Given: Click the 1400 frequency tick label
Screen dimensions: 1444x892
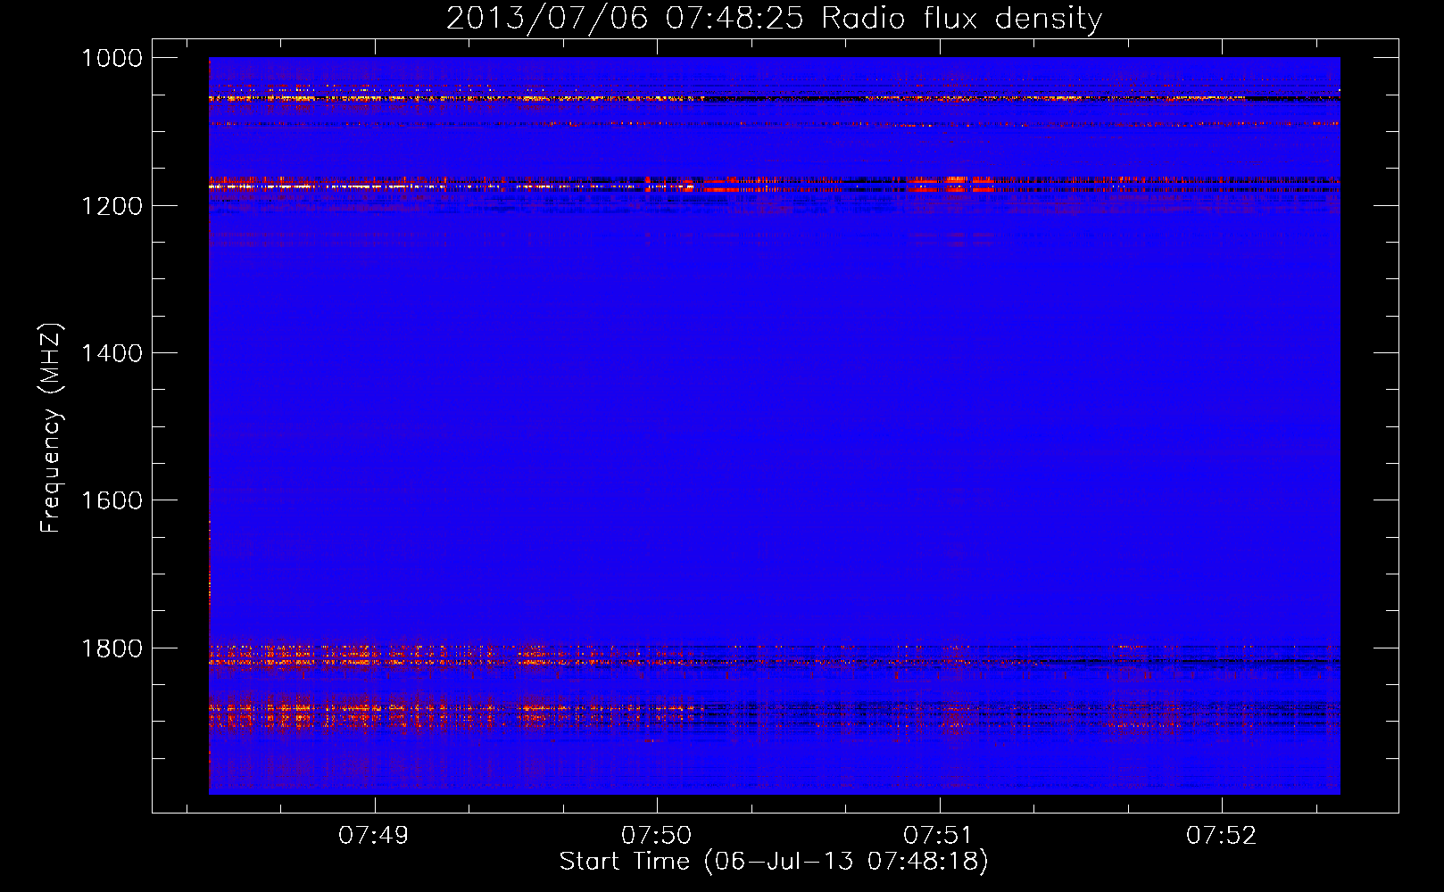Looking at the screenshot, I should (x=112, y=353).
